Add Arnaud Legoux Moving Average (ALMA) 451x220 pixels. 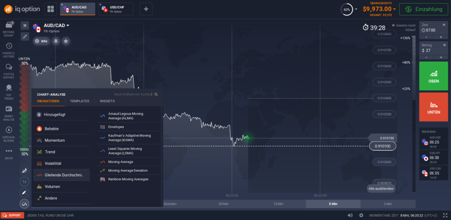(x=128, y=116)
